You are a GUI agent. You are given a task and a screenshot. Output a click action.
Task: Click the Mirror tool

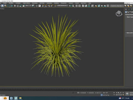70,6
